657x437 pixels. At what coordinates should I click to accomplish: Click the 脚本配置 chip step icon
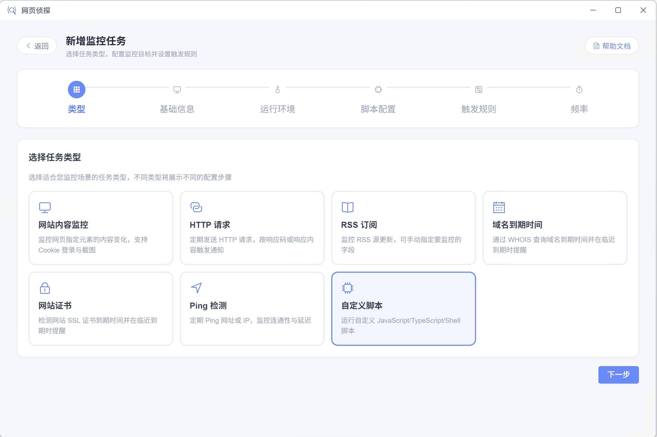(378, 90)
